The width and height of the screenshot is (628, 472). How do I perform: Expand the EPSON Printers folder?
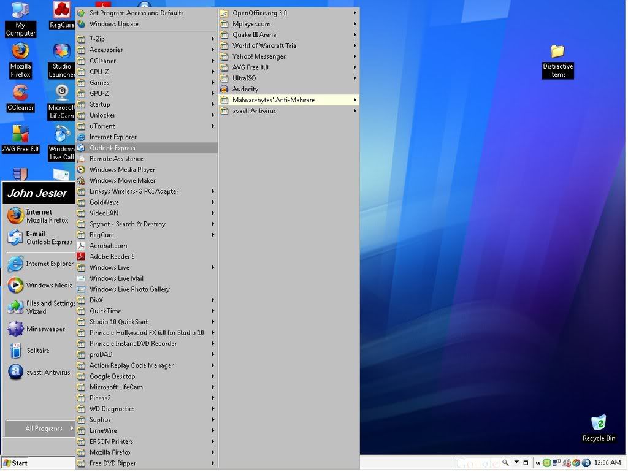pos(147,441)
